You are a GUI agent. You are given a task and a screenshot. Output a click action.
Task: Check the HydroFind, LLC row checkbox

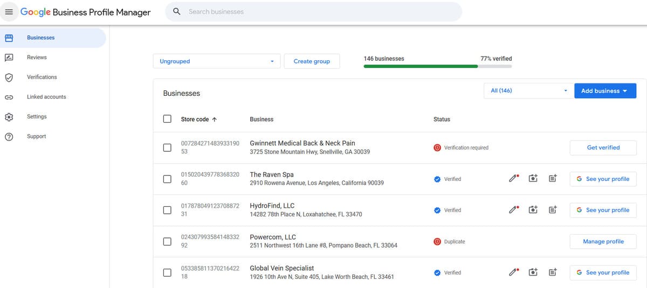click(x=167, y=210)
